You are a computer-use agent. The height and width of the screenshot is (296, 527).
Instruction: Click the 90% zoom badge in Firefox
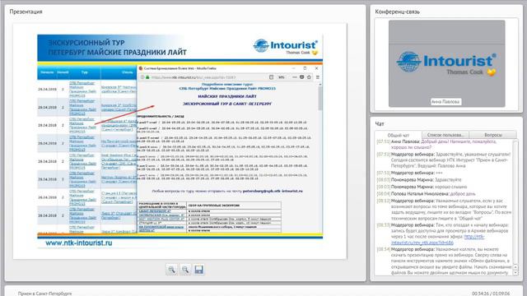click(282, 77)
